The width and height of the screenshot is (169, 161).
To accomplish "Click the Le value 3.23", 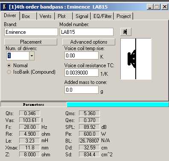I will tap(29, 141).
